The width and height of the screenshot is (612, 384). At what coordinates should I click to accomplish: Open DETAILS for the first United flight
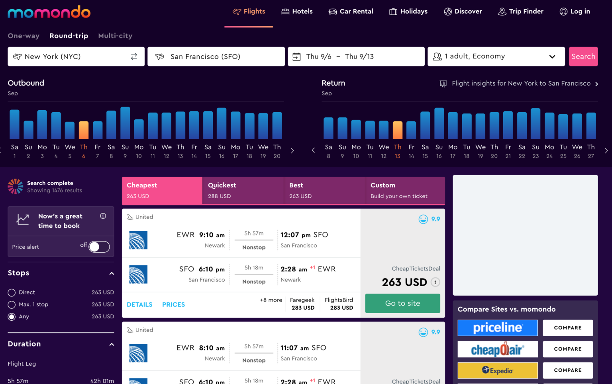[x=139, y=304]
